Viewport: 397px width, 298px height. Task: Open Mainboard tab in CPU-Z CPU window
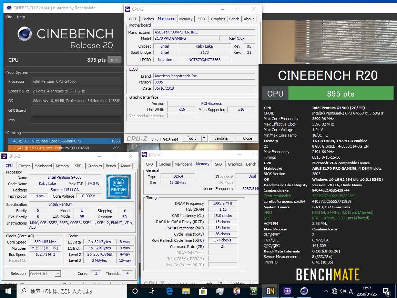pyautogui.click(x=43, y=166)
